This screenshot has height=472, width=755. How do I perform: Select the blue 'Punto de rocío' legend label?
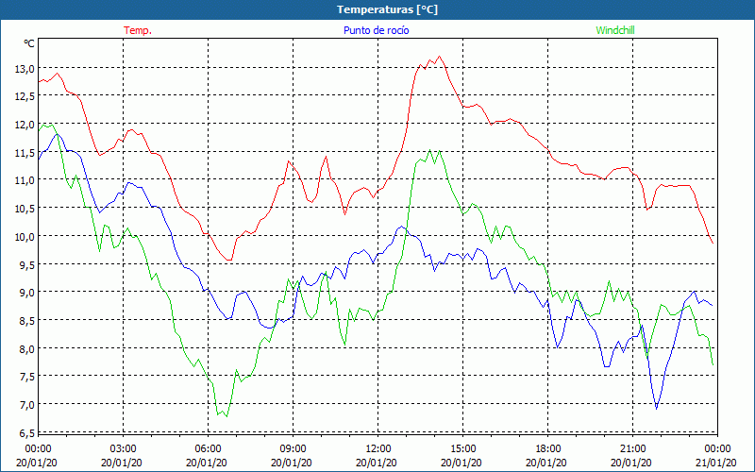(376, 30)
